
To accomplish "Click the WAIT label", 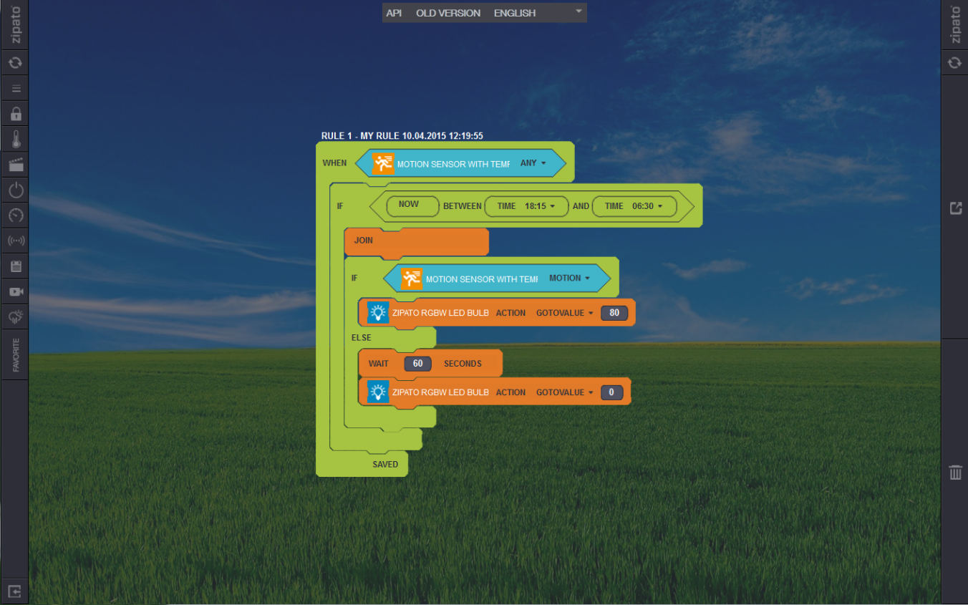I will pyautogui.click(x=379, y=364).
